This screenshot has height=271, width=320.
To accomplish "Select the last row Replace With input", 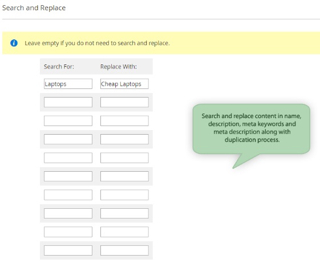I will (124, 250).
